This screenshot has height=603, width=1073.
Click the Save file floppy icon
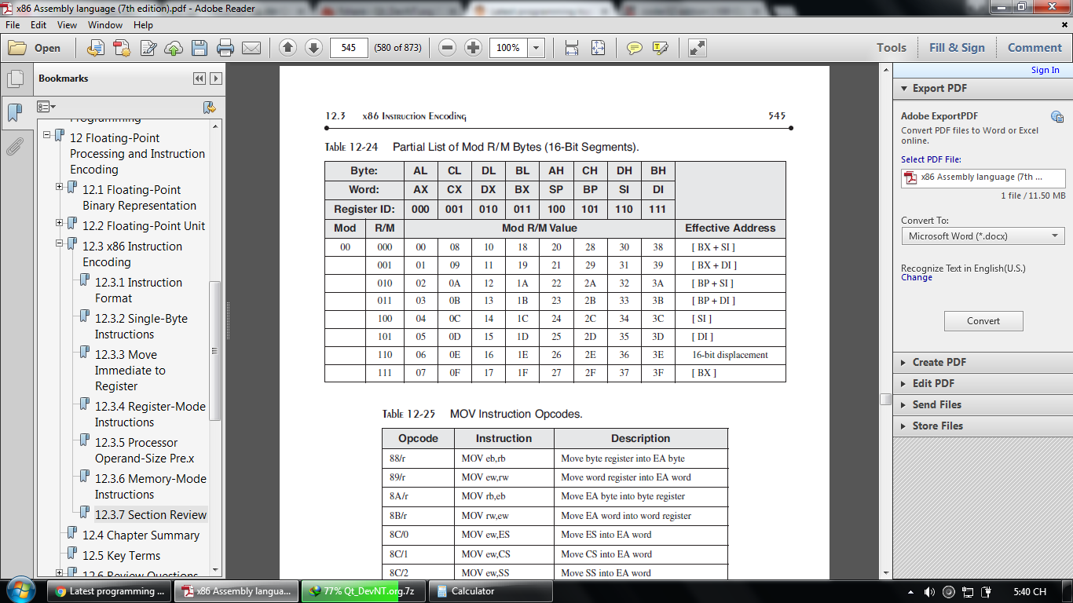[200, 48]
